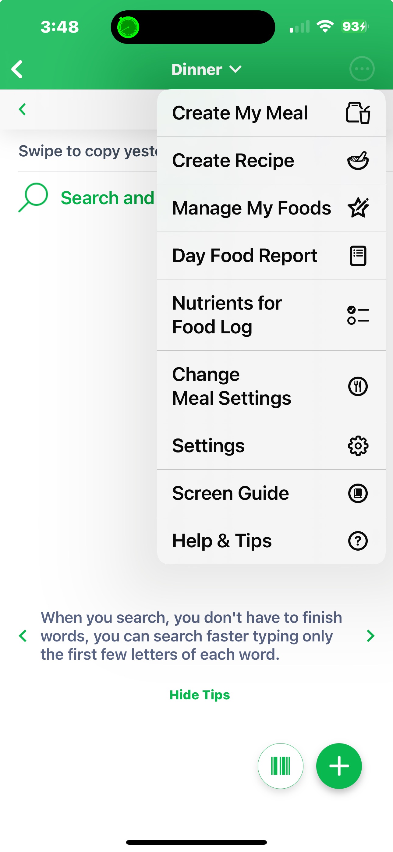The image size is (393, 852).
Task: Open Manage My Foods
Action: pyautogui.click(x=271, y=208)
